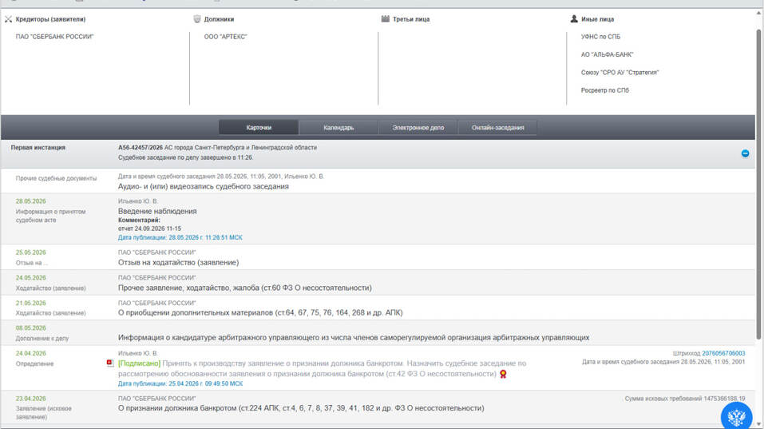The height and width of the screenshot is (429, 764).
Task: Click the third parties icon
Action: (386, 19)
